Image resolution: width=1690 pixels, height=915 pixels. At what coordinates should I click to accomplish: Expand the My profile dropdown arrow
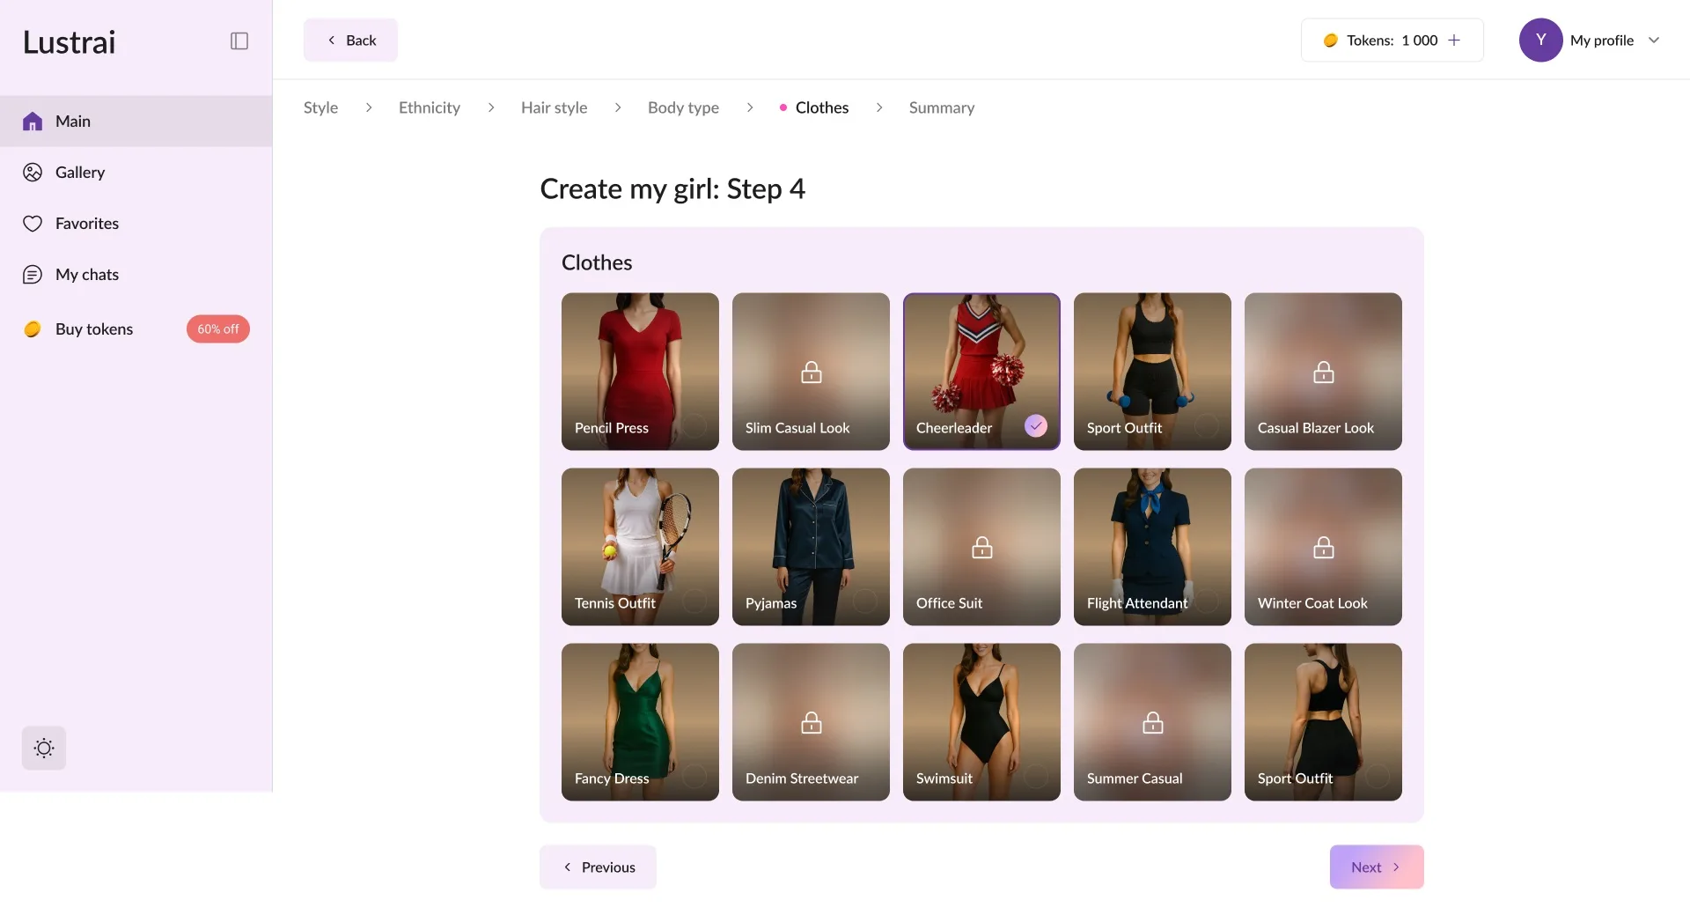1654,41
